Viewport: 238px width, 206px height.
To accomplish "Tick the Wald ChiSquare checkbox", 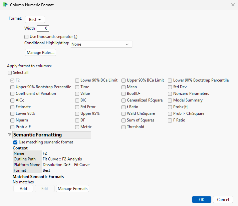I will pos(124,113).
